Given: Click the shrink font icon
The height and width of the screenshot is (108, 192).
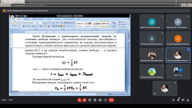Looking at the screenshot, I should (47, 23).
